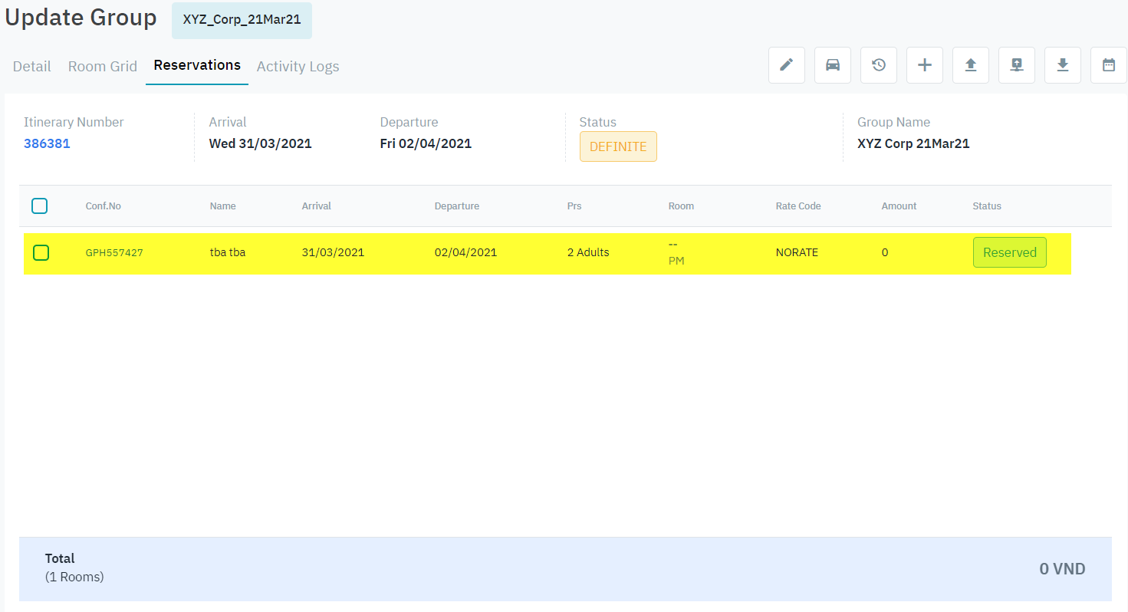This screenshot has width=1128, height=612.
Task: Open the calendar icon
Action: point(1108,65)
